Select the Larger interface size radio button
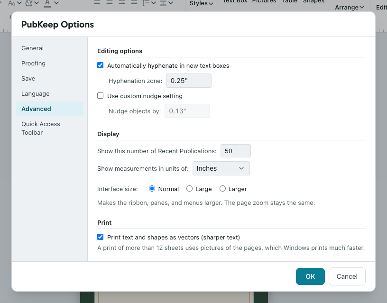This screenshot has width=387, height=303. click(222, 189)
